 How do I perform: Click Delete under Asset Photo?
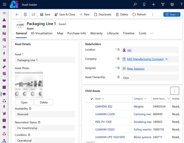[x=44, y=102]
